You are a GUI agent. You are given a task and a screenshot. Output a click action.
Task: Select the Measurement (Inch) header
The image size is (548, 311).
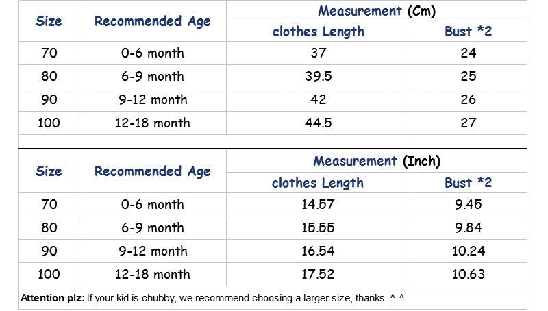point(377,161)
